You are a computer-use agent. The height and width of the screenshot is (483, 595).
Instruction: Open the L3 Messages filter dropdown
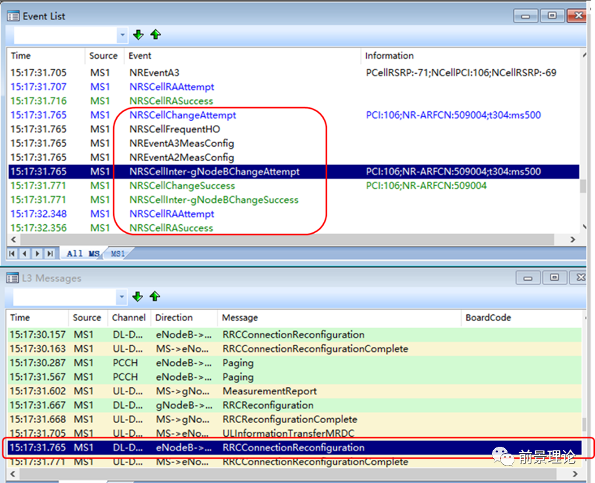point(121,297)
